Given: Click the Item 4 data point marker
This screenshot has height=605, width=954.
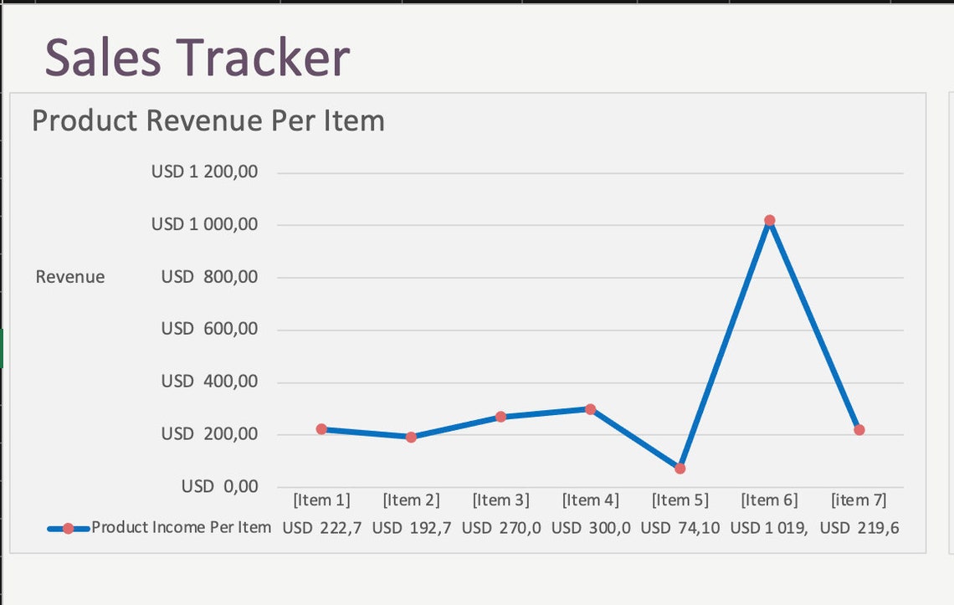Looking at the screenshot, I should (592, 408).
